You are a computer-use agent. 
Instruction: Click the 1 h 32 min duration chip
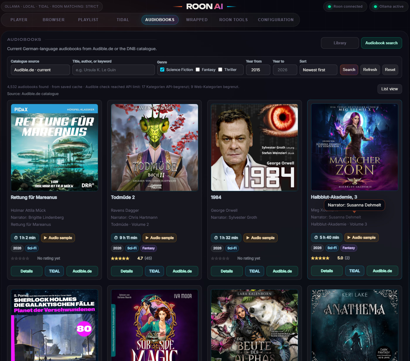coord(226,238)
